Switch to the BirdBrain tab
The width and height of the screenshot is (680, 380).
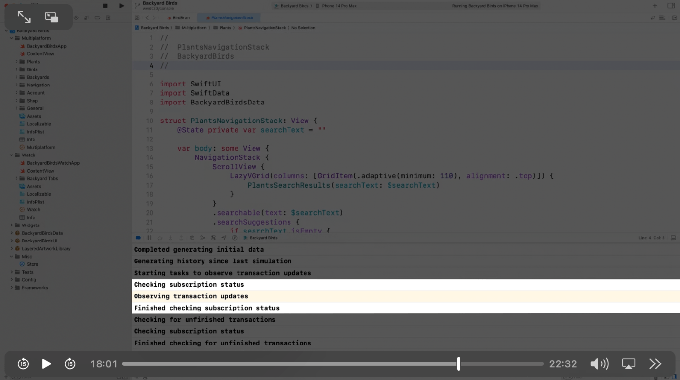tap(178, 18)
